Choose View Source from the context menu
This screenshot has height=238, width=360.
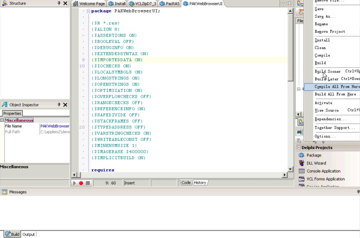pos(332,110)
